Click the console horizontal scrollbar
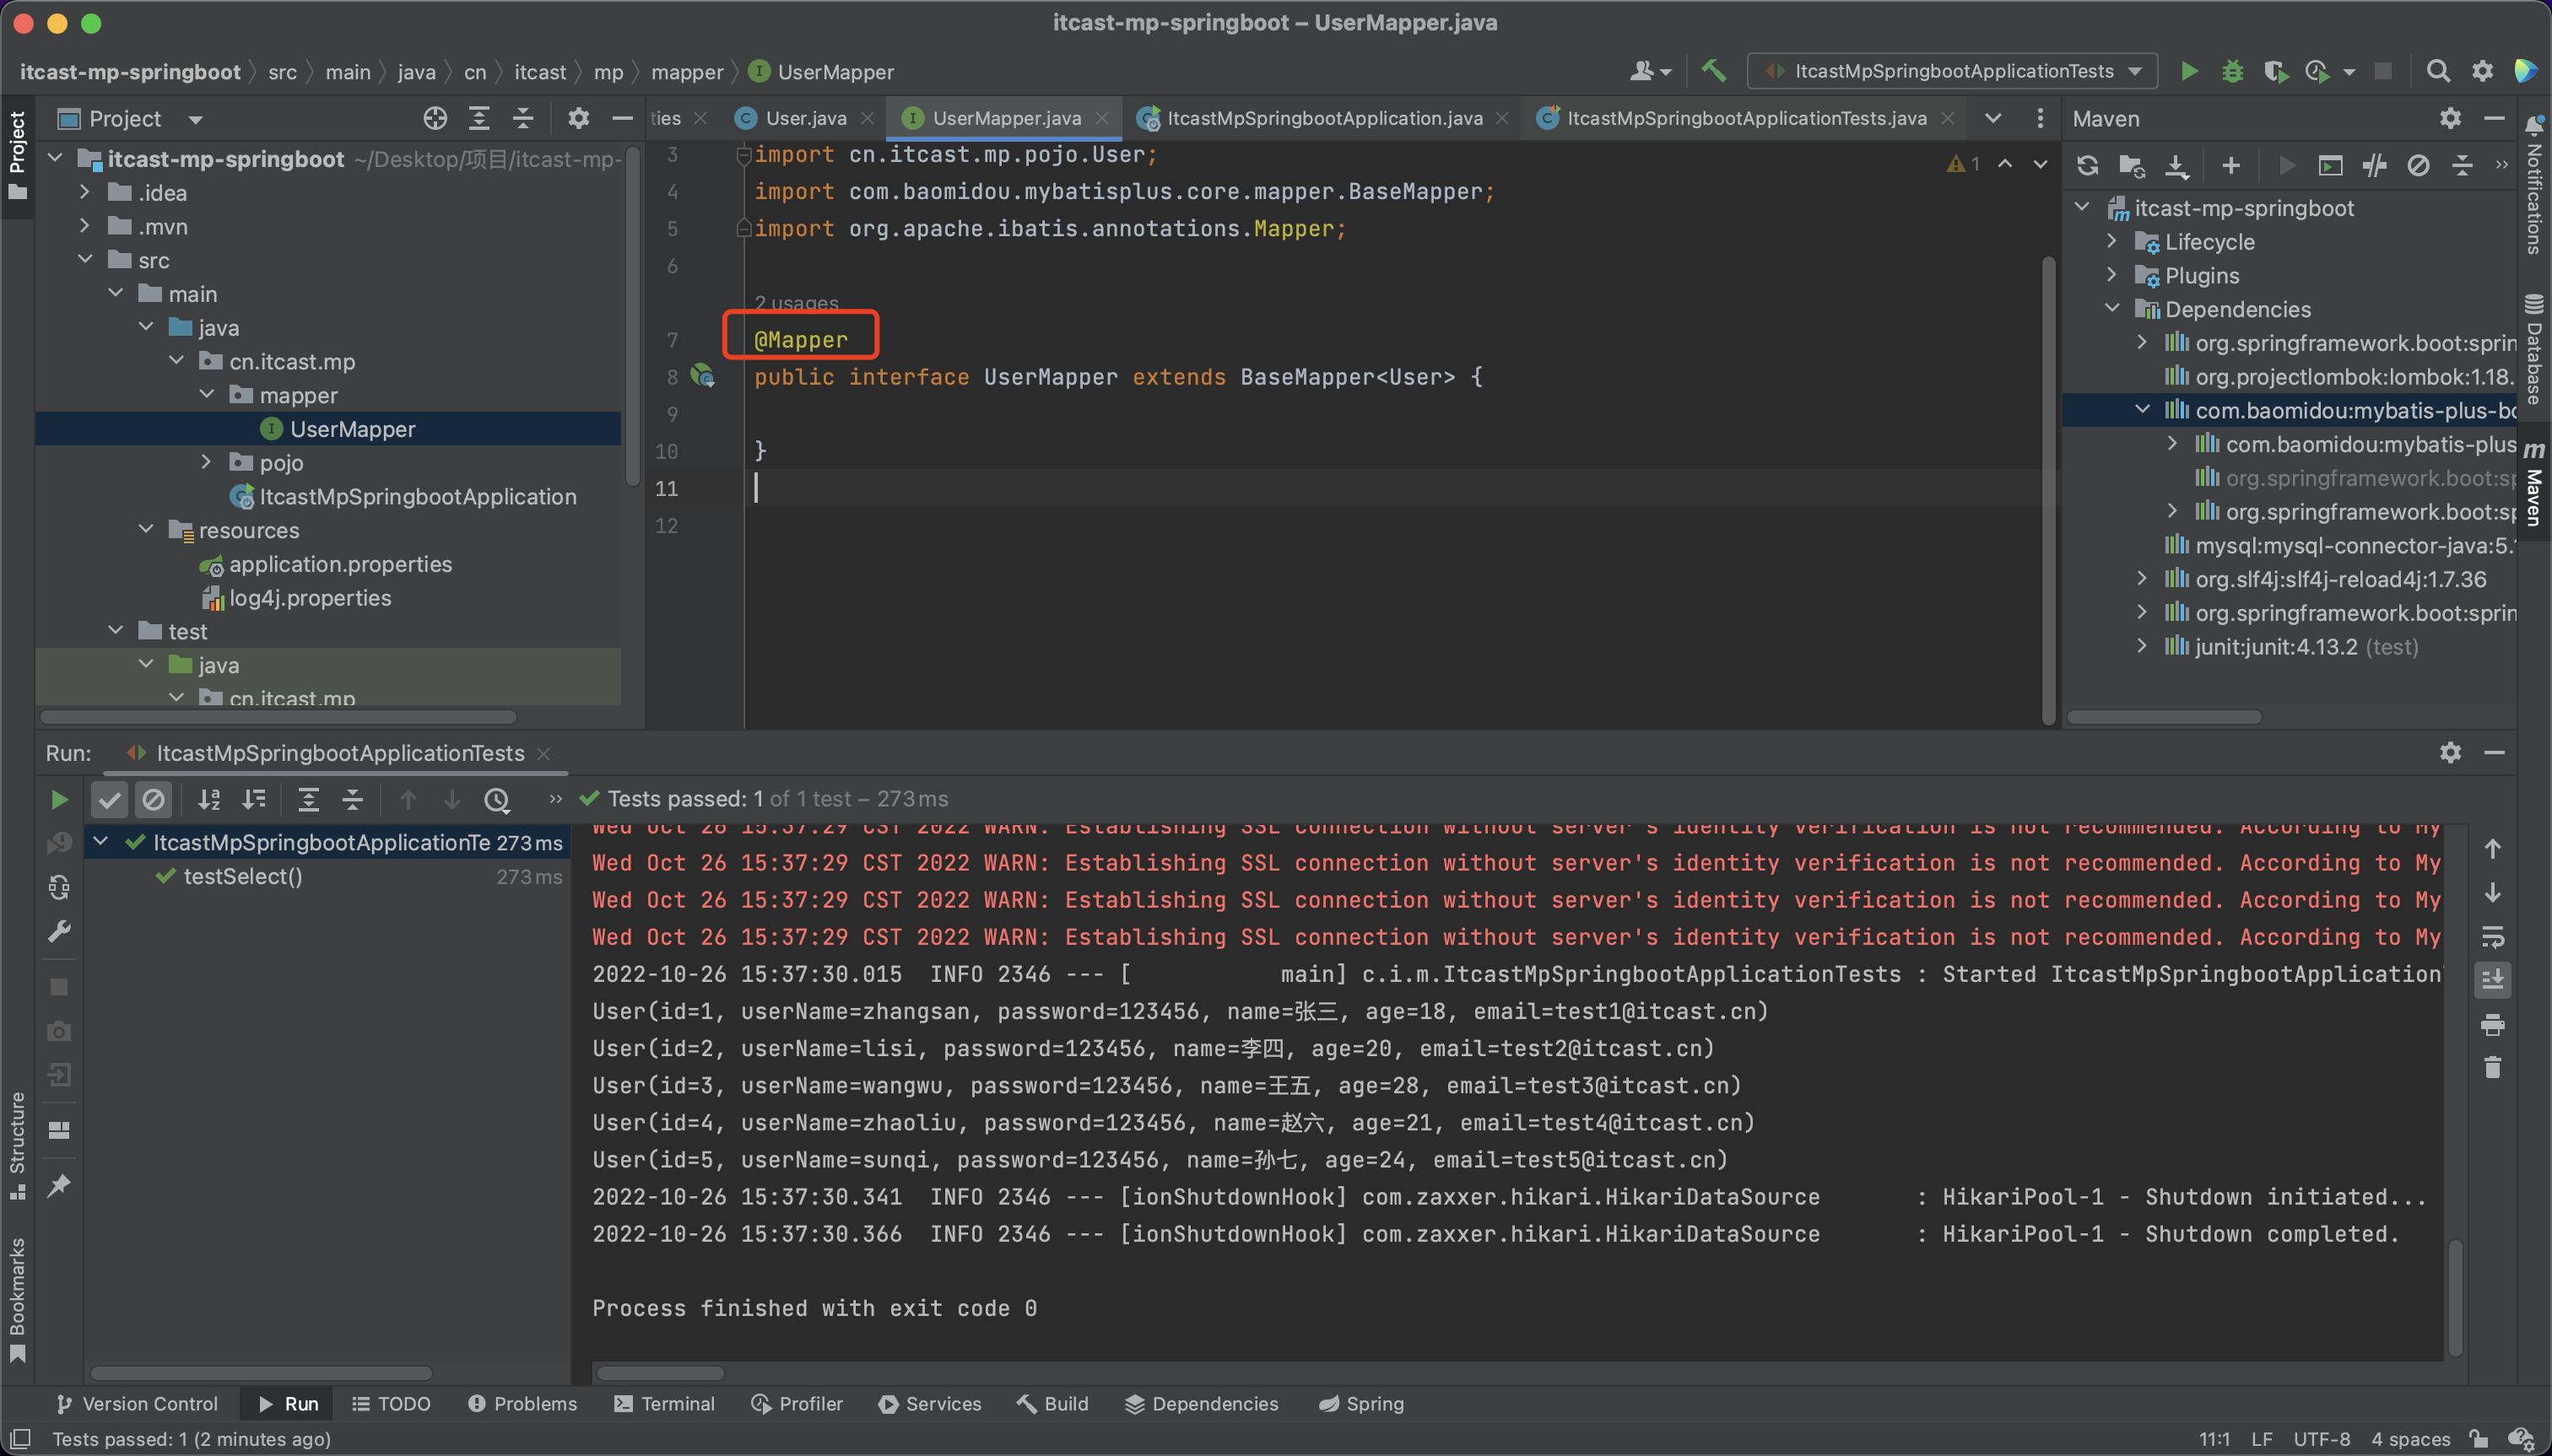 (x=660, y=1373)
